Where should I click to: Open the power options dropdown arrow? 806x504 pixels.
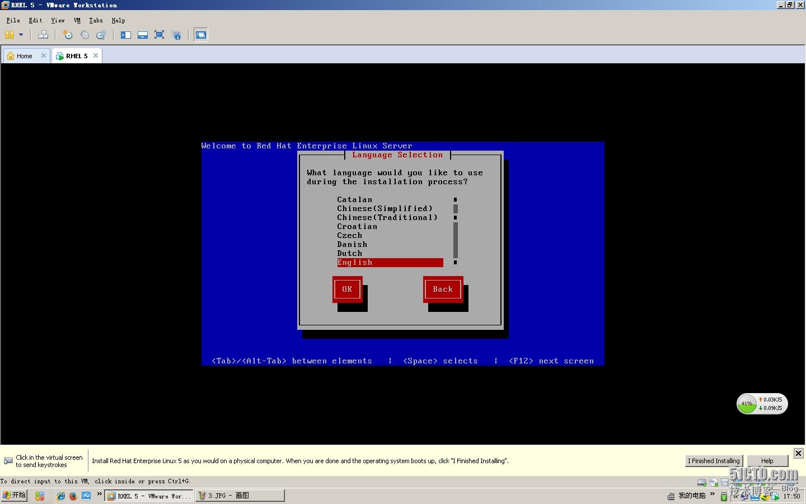coord(21,35)
